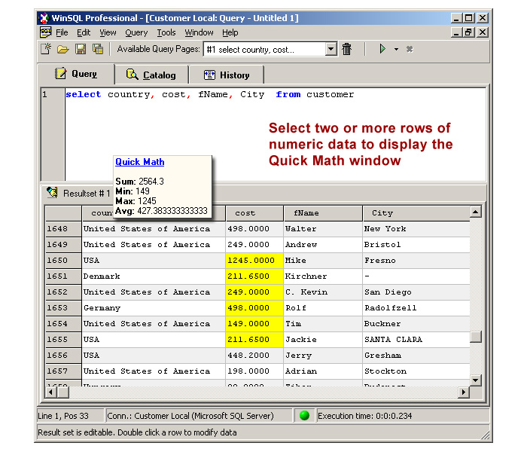Viewport: 527px width, 452px height.
Task: Click the cost cell 149.0000
Action: pyautogui.click(x=254, y=324)
